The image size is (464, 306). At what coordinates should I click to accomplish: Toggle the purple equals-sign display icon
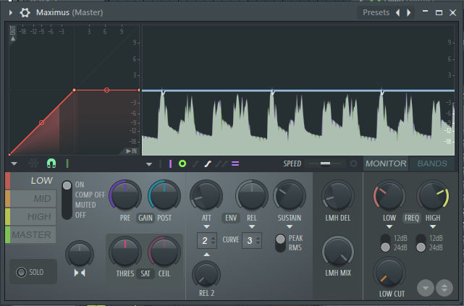[235, 163]
